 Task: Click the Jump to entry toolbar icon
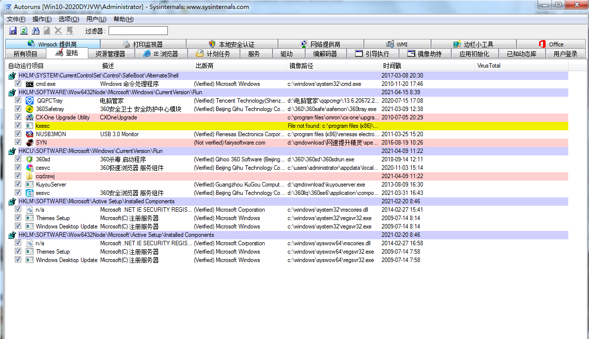[x=70, y=31]
